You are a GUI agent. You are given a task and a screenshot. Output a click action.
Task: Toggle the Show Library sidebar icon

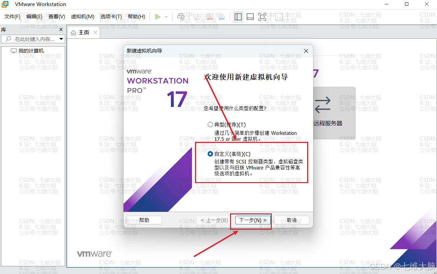pyautogui.click(x=238, y=17)
